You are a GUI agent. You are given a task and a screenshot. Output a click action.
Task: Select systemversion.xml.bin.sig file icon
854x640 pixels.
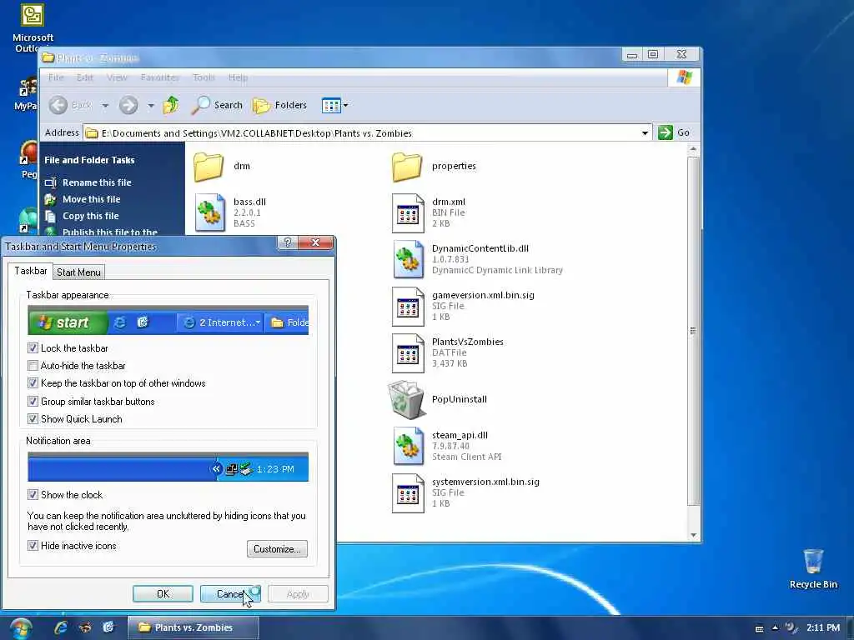[x=408, y=493]
